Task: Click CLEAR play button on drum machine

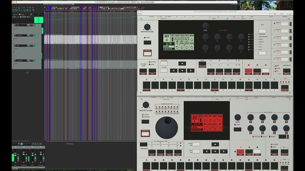Action: [x=249, y=151]
